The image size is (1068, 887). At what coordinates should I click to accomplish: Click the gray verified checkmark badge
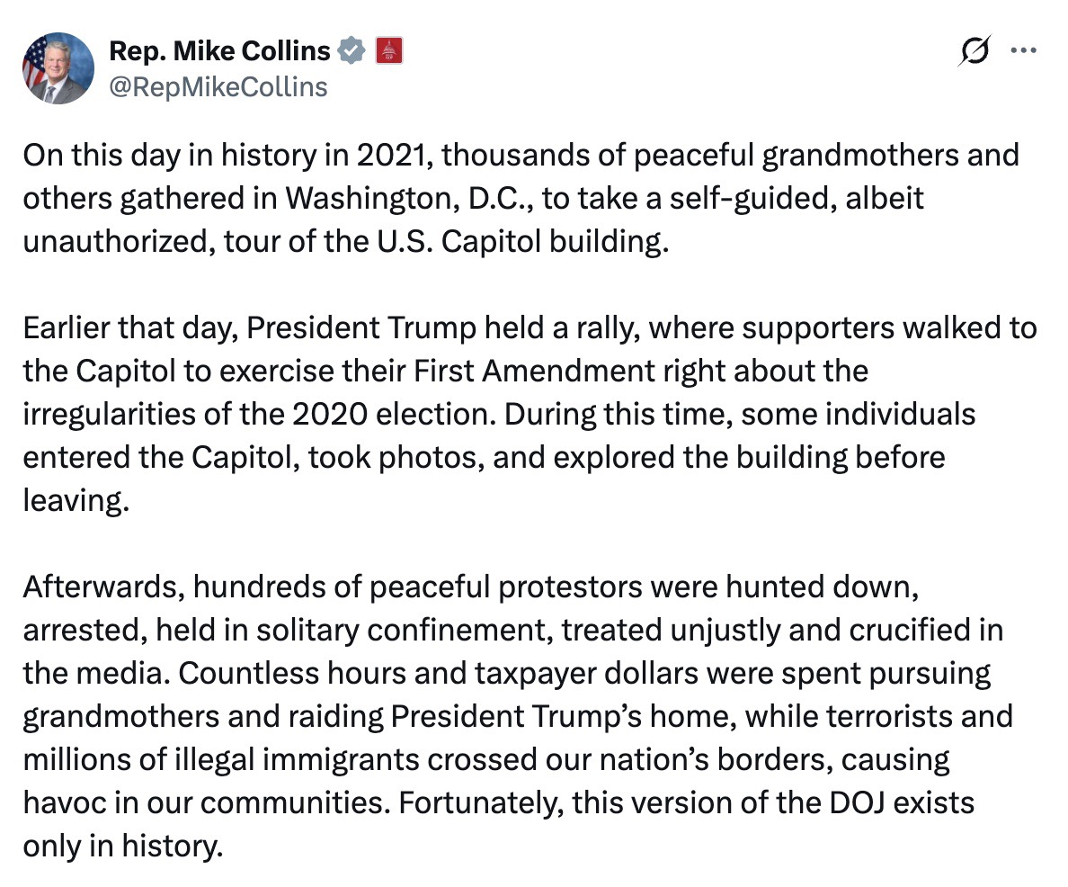pos(351,52)
